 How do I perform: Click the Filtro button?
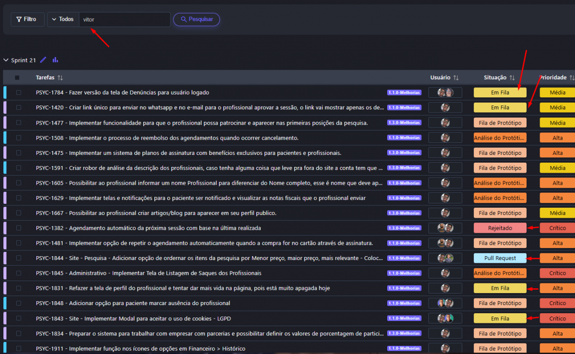tap(27, 19)
